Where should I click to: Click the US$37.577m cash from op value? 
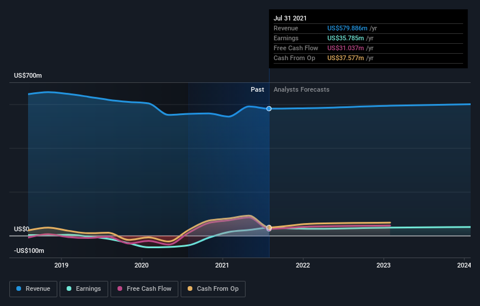click(346, 58)
